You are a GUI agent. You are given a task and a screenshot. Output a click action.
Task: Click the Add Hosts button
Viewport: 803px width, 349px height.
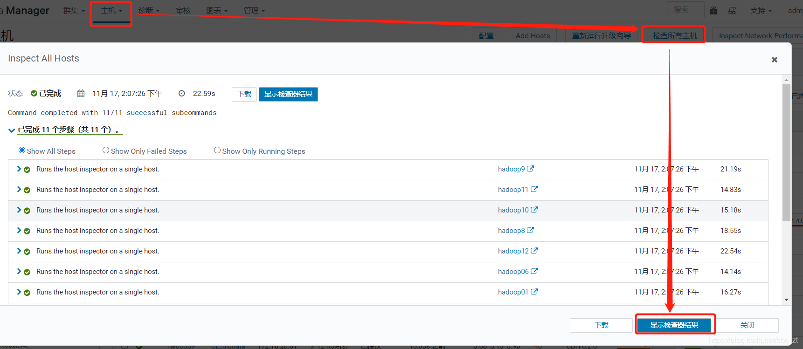pyautogui.click(x=533, y=35)
